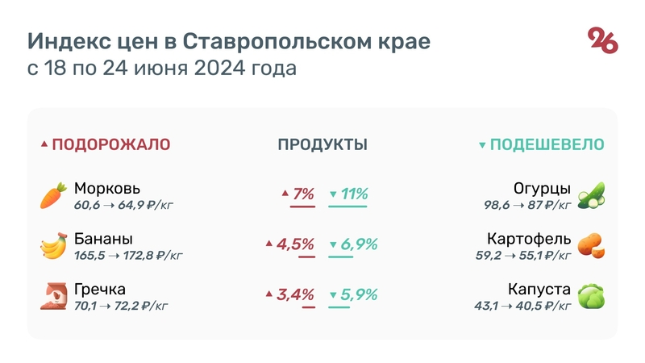The width and height of the screenshot is (645, 363).
Task: Select the ПОДЕШЕВЕЛО column heading
Action: tap(547, 145)
